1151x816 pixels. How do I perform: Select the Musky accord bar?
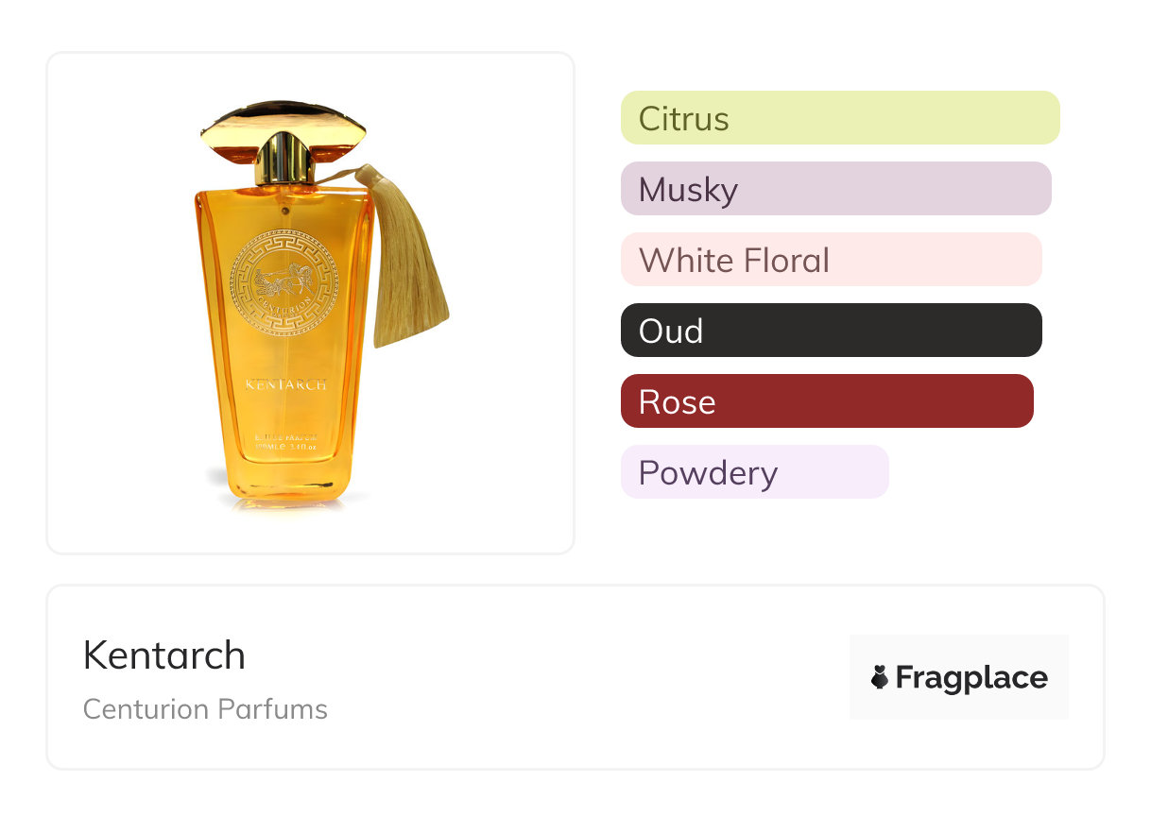tap(835, 189)
